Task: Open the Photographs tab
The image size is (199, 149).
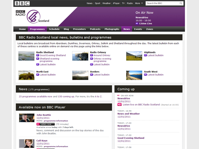Action: coord(112,29)
